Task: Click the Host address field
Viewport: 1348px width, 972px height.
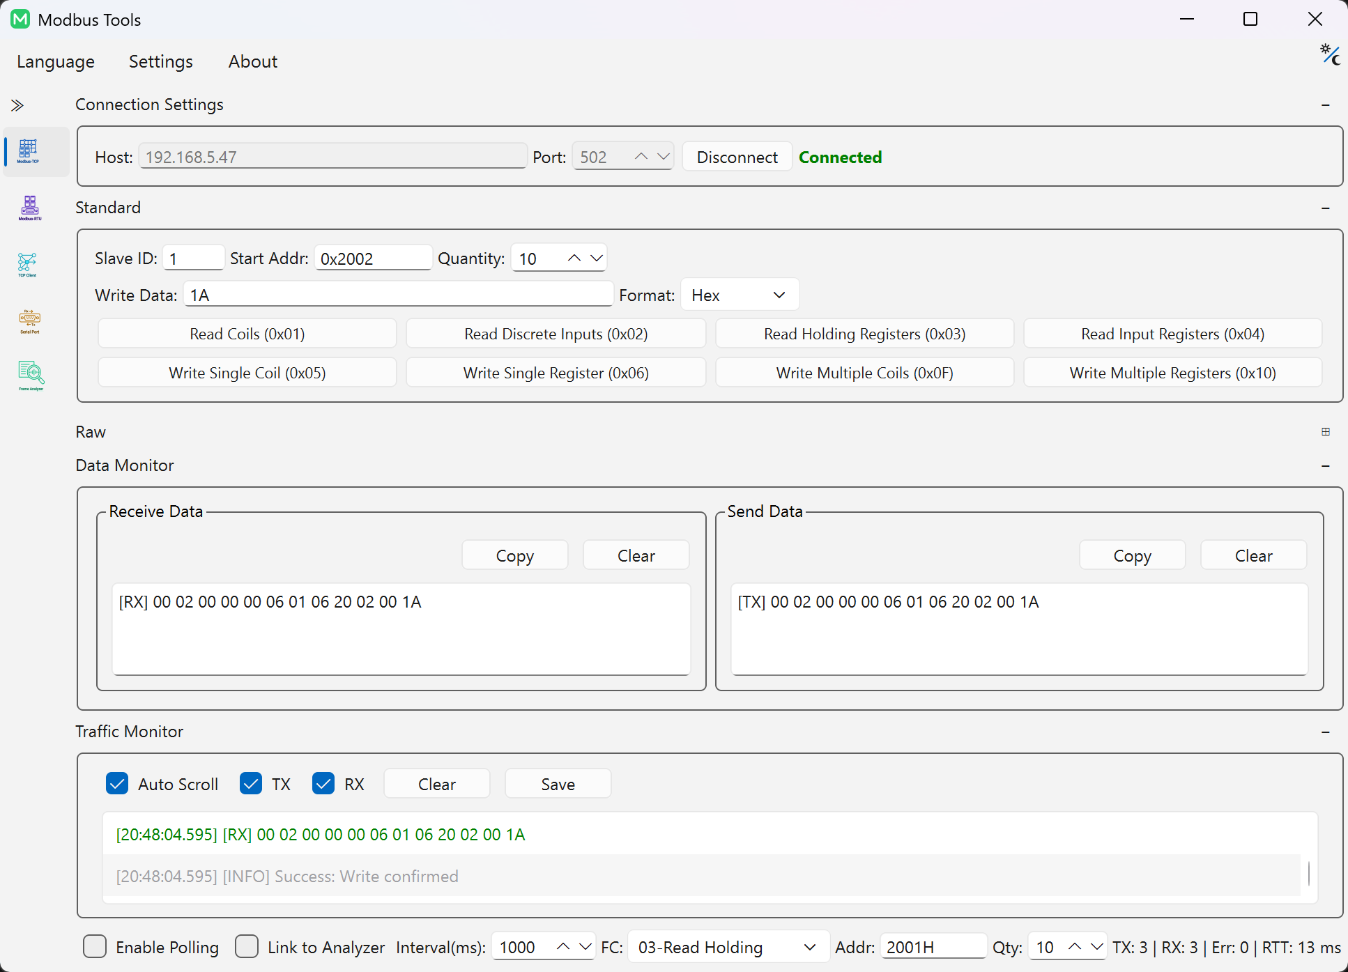Action: (x=332, y=157)
